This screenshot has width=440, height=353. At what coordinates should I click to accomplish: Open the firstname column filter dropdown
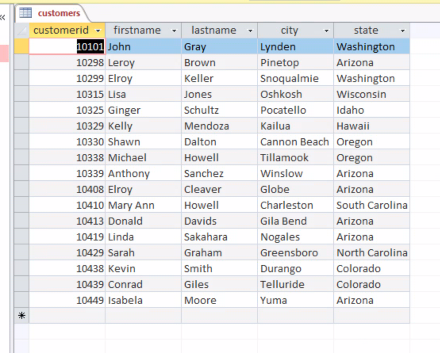(x=174, y=31)
